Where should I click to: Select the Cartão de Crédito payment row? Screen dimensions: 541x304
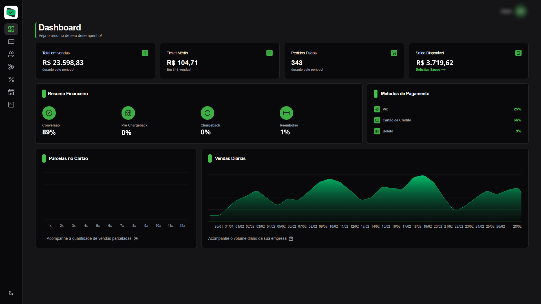click(447, 120)
